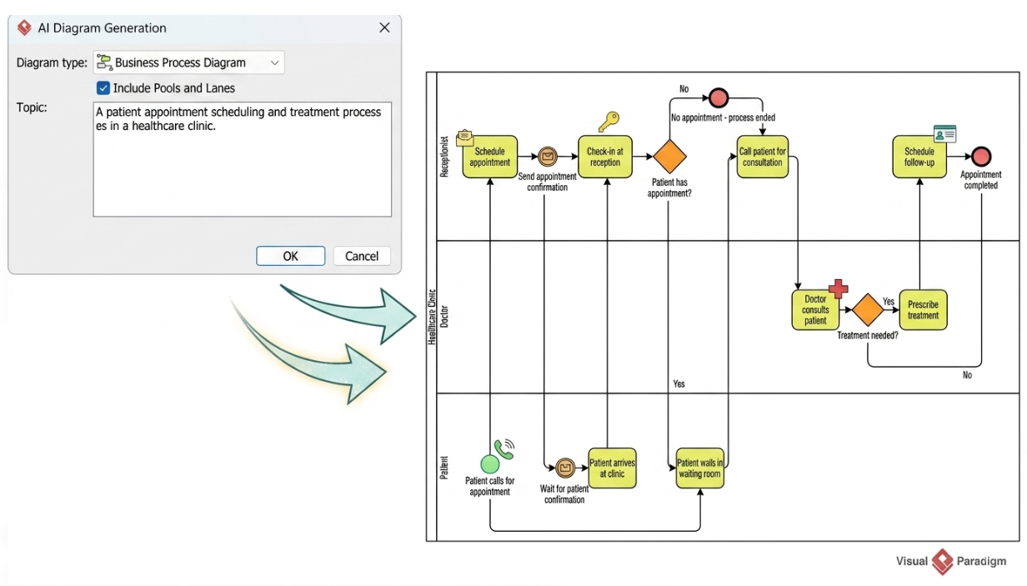This screenshot has height=586, width=1027.
Task: Click the phone icon near the start event
Action: tap(504, 449)
